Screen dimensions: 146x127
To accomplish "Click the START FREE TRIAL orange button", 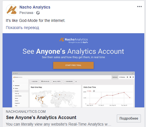I will [x=73, y=65].
